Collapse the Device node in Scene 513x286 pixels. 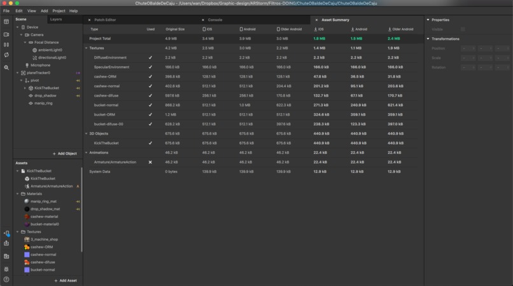(x=18, y=27)
